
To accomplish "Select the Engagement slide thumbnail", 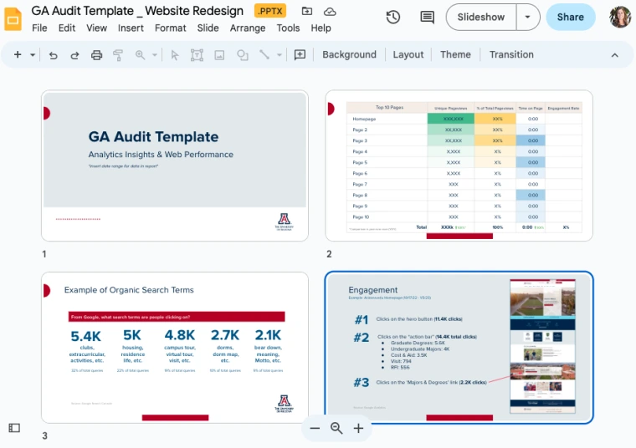I will click(x=459, y=348).
